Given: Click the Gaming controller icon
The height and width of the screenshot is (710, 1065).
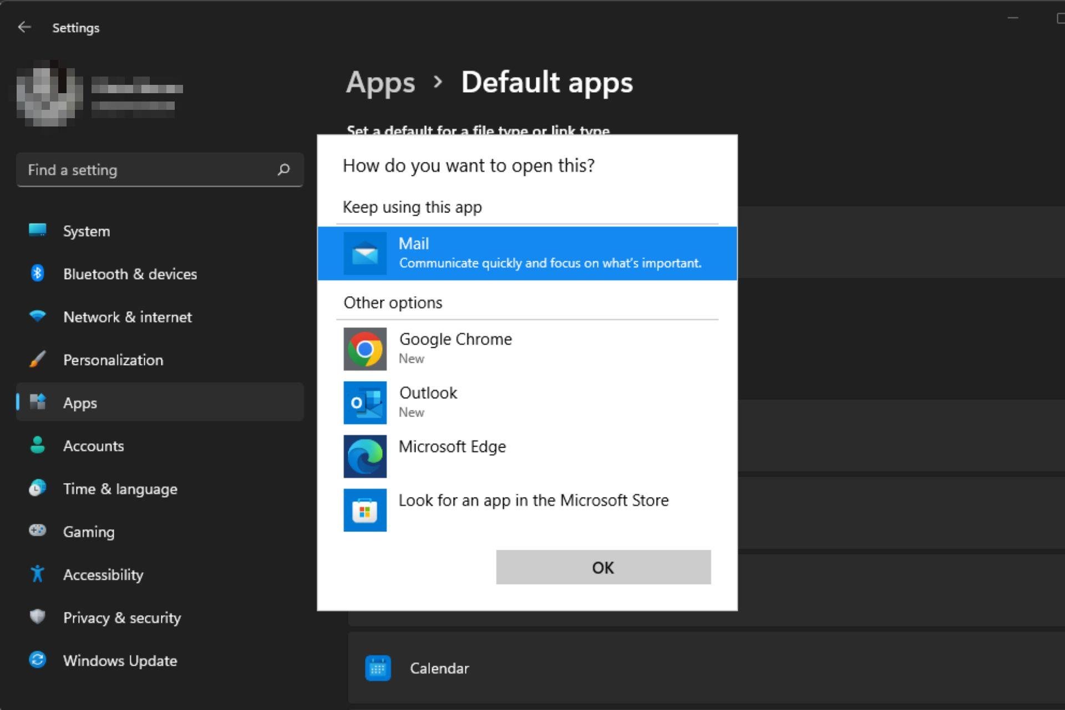Looking at the screenshot, I should tap(37, 530).
